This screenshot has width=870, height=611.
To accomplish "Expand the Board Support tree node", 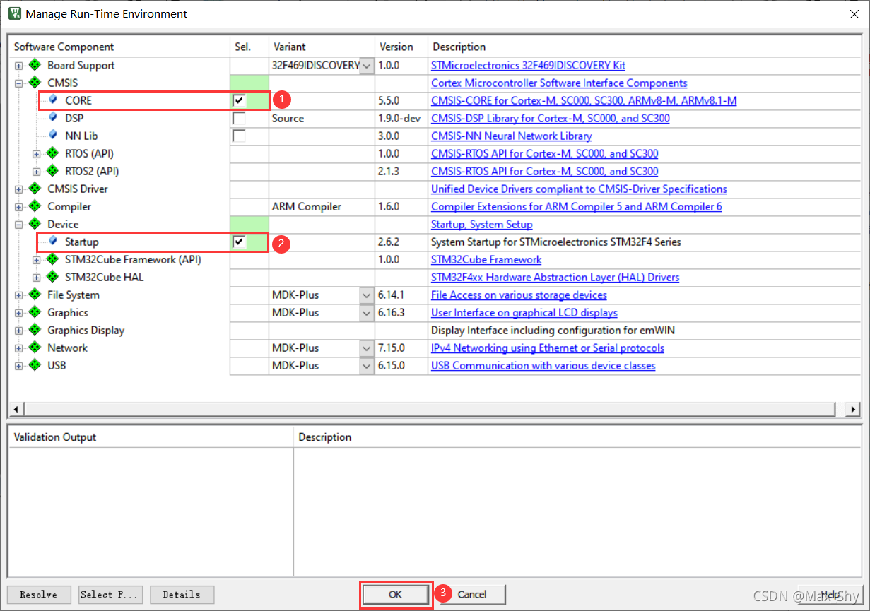I will click(19, 66).
